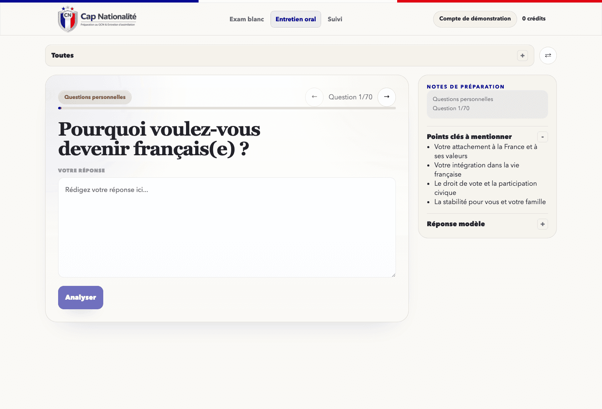The image size is (602, 409).
Task: Click the NOTES DE PRÉPARATION heading
Action: point(466,87)
